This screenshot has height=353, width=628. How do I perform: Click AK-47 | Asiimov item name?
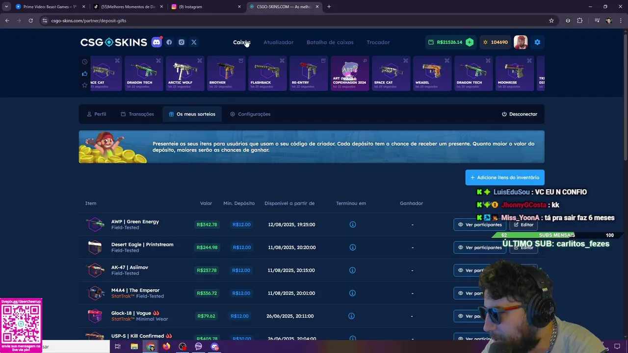(130, 267)
